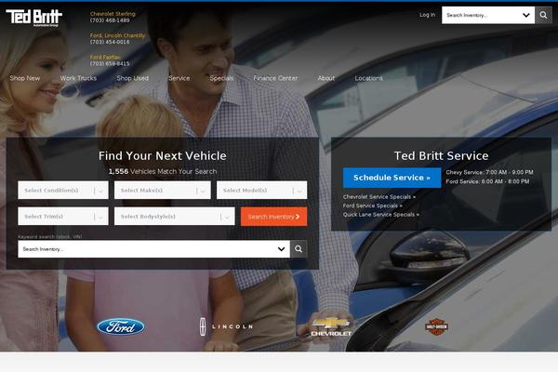Viewport: 558px width, 372px height.
Task: Click the keyword search magnifier icon
Action: 299,249
